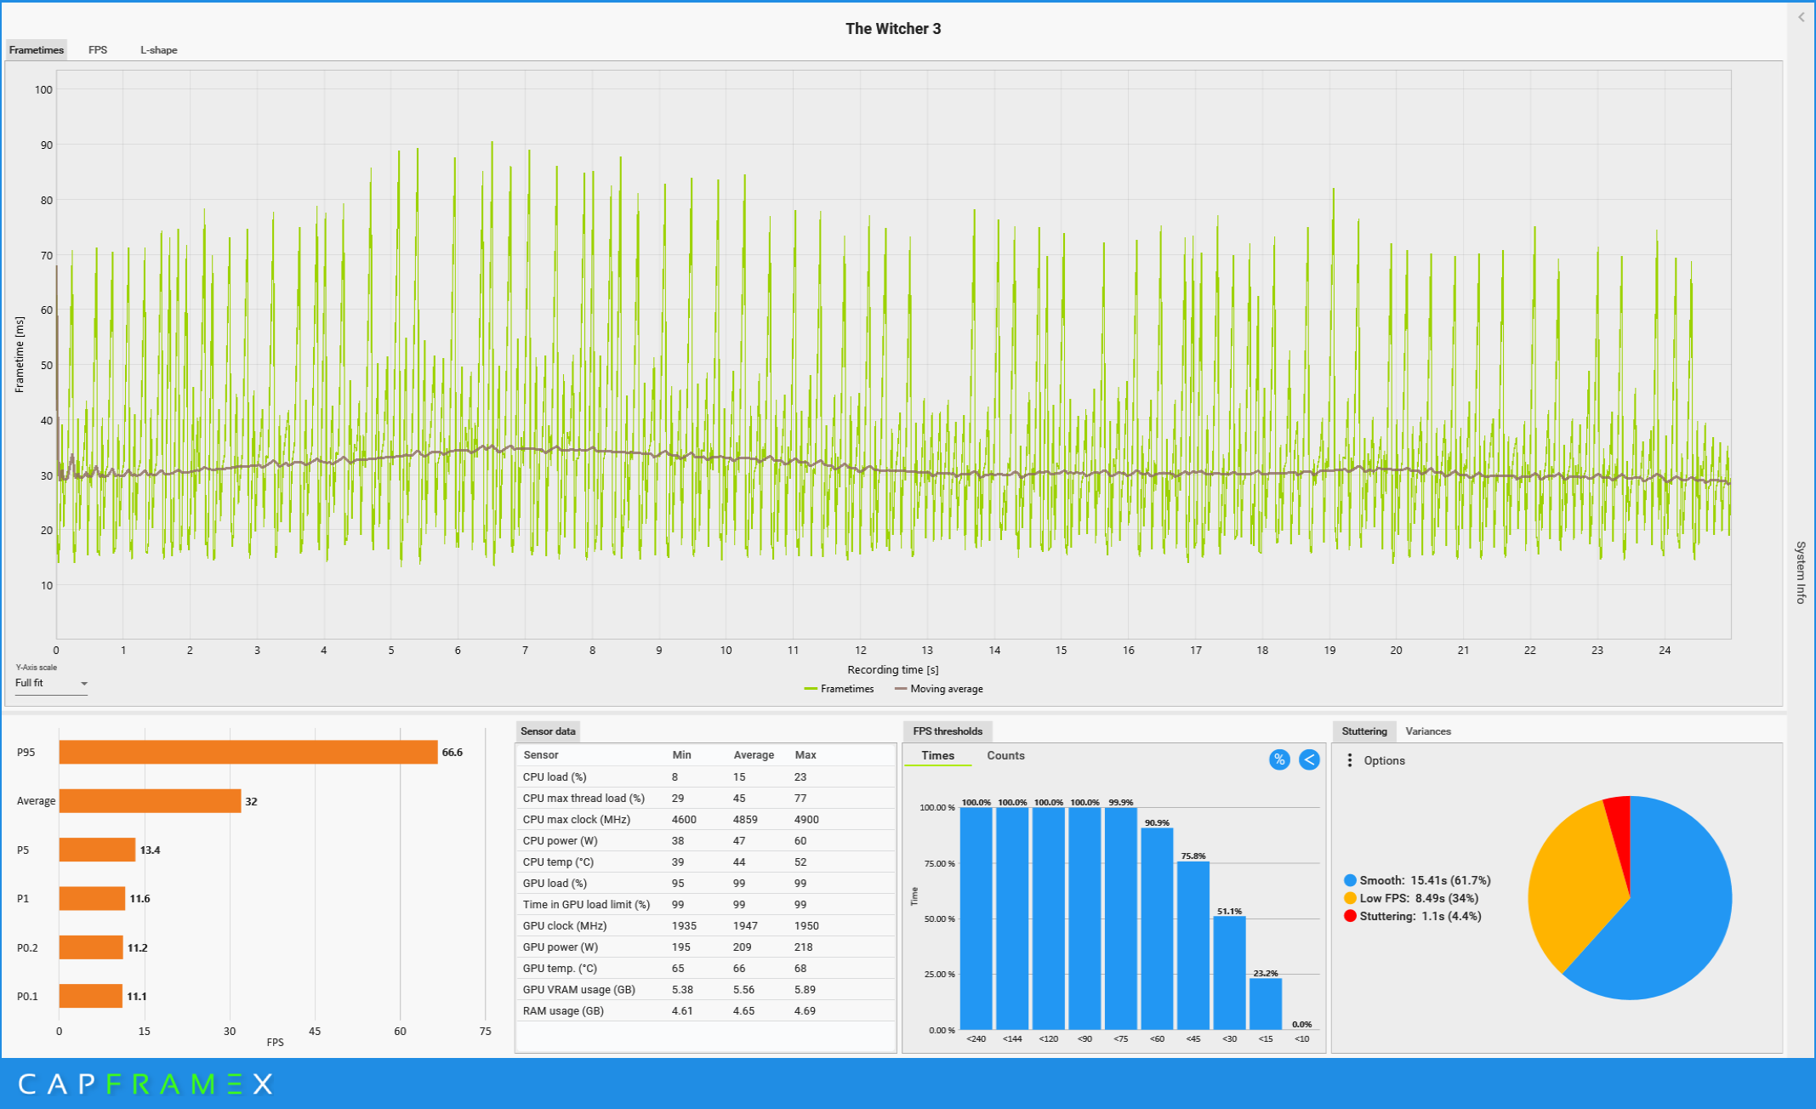Switch the thresholds view to Counts

tap(1005, 755)
